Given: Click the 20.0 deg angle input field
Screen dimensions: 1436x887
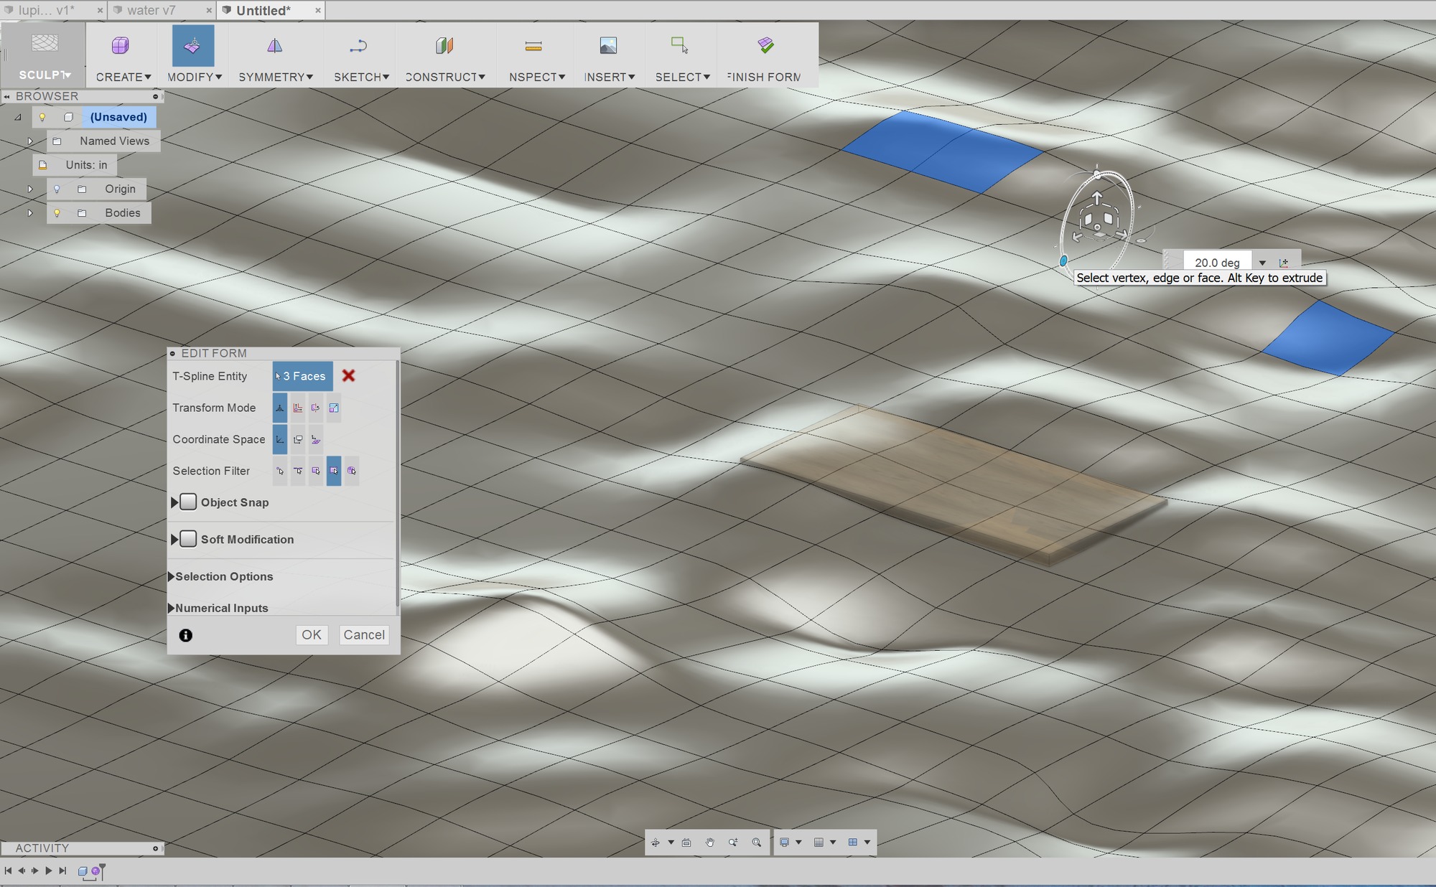Looking at the screenshot, I should click(1216, 262).
